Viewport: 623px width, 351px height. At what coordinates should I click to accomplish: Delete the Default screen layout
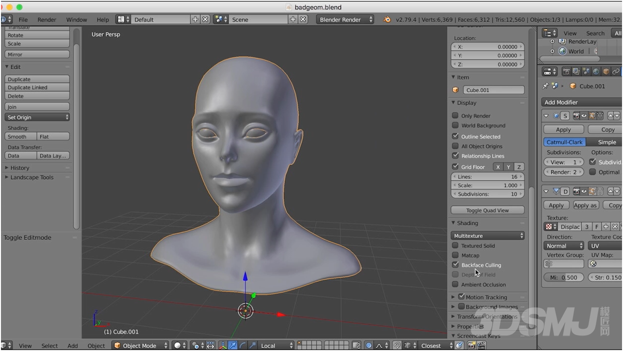pos(205,19)
